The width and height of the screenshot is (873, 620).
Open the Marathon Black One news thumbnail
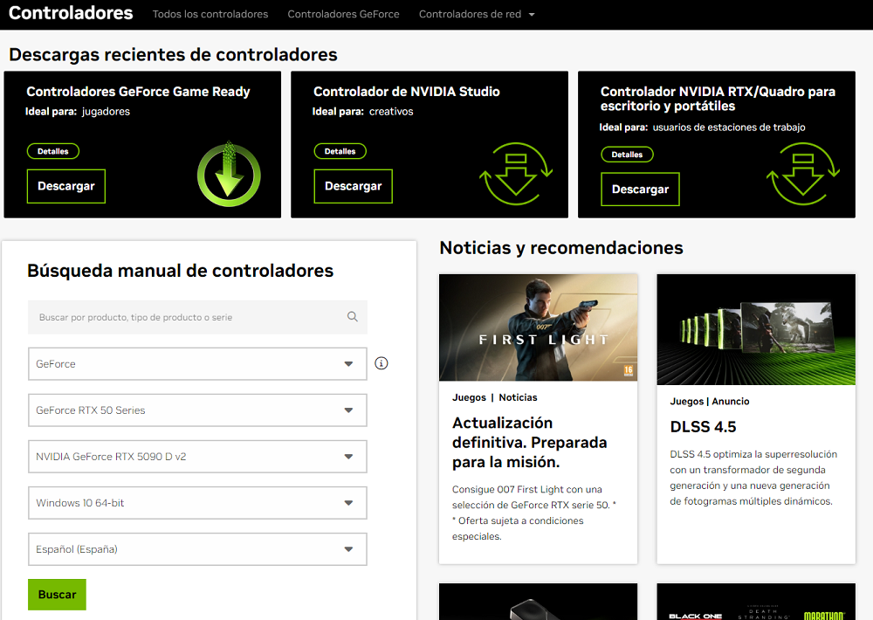pos(756,602)
